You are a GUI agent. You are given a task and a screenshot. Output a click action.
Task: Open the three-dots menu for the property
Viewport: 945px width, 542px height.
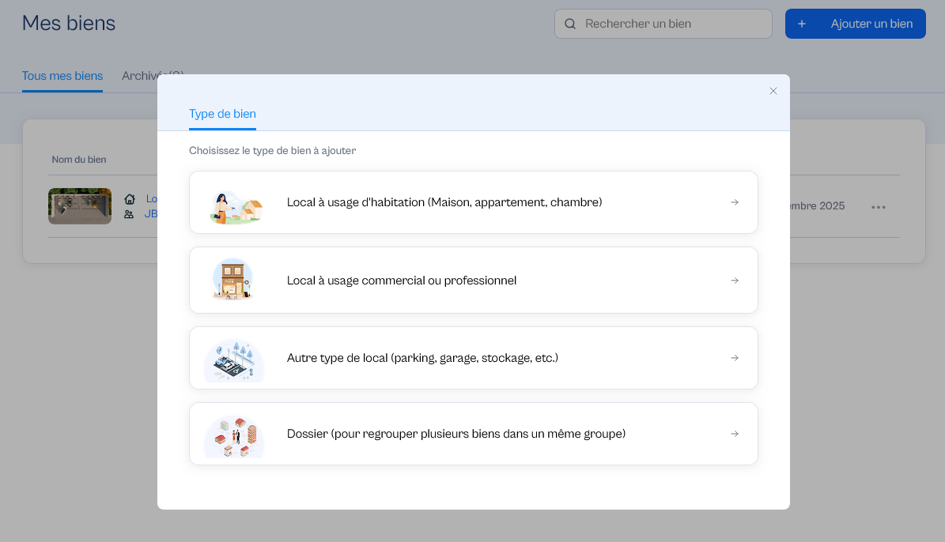[x=879, y=207]
